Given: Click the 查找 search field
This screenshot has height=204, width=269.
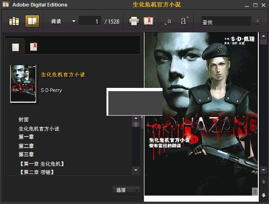Looking at the screenshot, I should click(226, 21).
